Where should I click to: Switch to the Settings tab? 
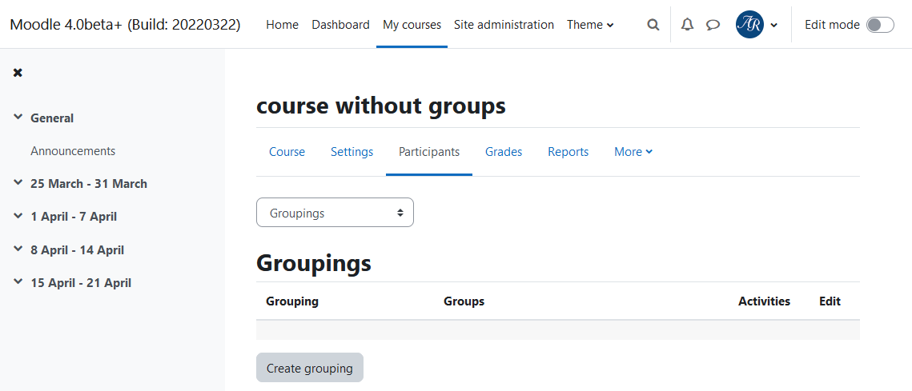(352, 152)
